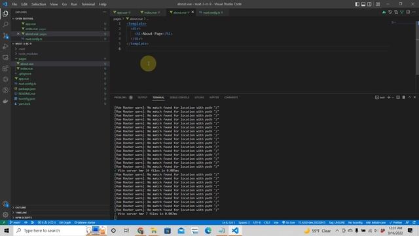Split the terminal panel
The image size is (419, 236).
click(x=398, y=98)
